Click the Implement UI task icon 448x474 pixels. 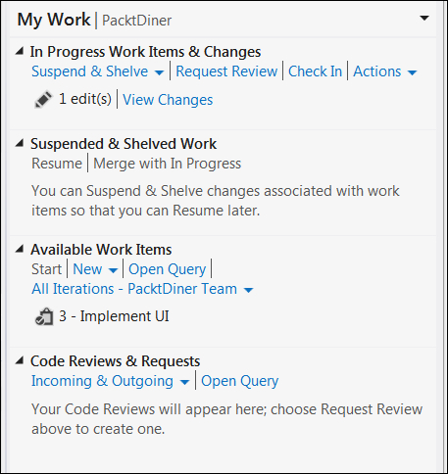pyautogui.click(x=44, y=316)
